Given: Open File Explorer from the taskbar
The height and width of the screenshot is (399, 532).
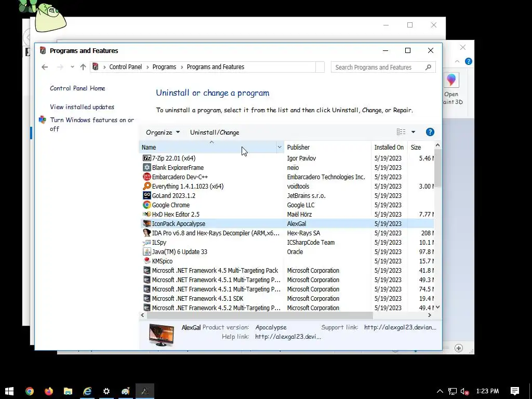Looking at the screenshot, I should pos(68,391).
